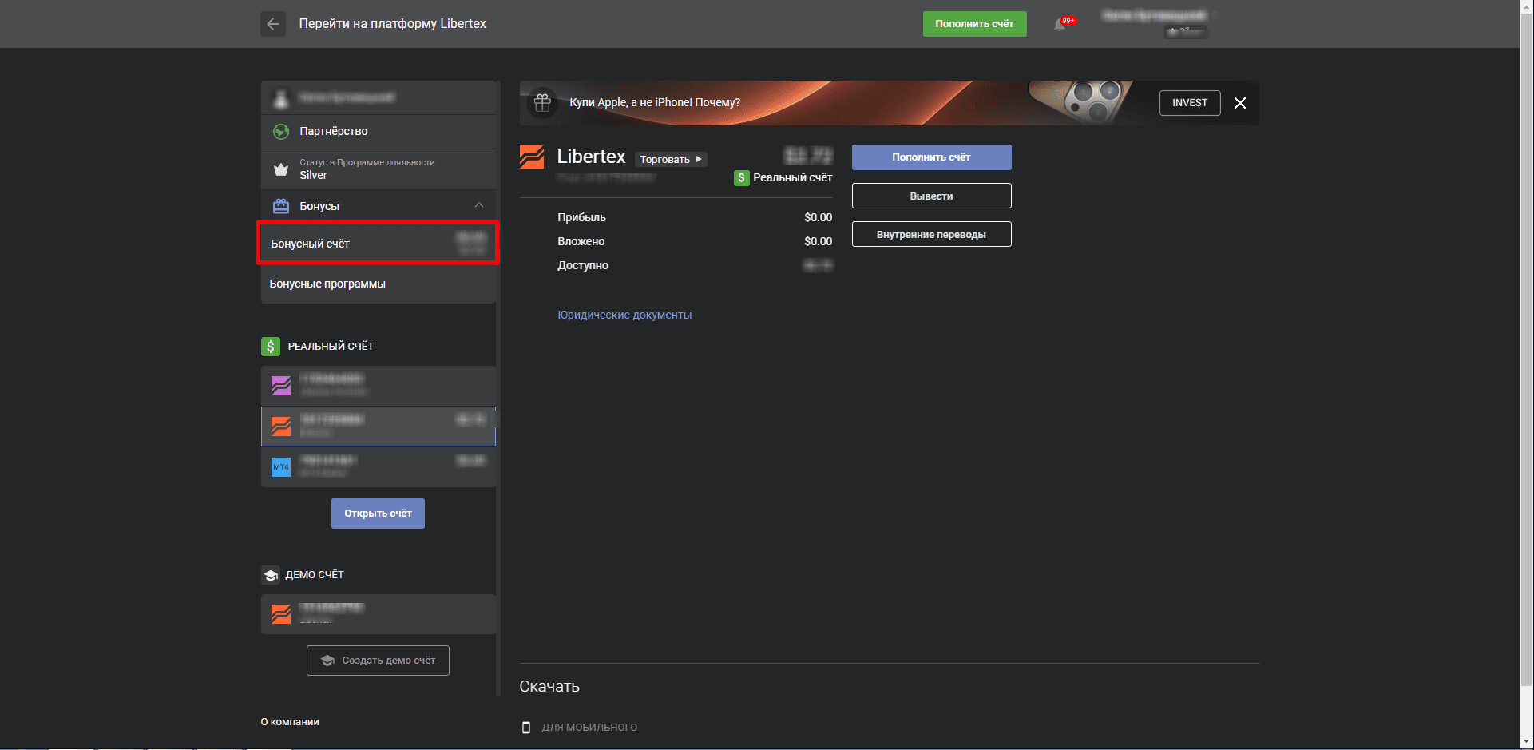Click the ДЛЯ МОБИЛЬНОГО label

click(x=589, y=728)
